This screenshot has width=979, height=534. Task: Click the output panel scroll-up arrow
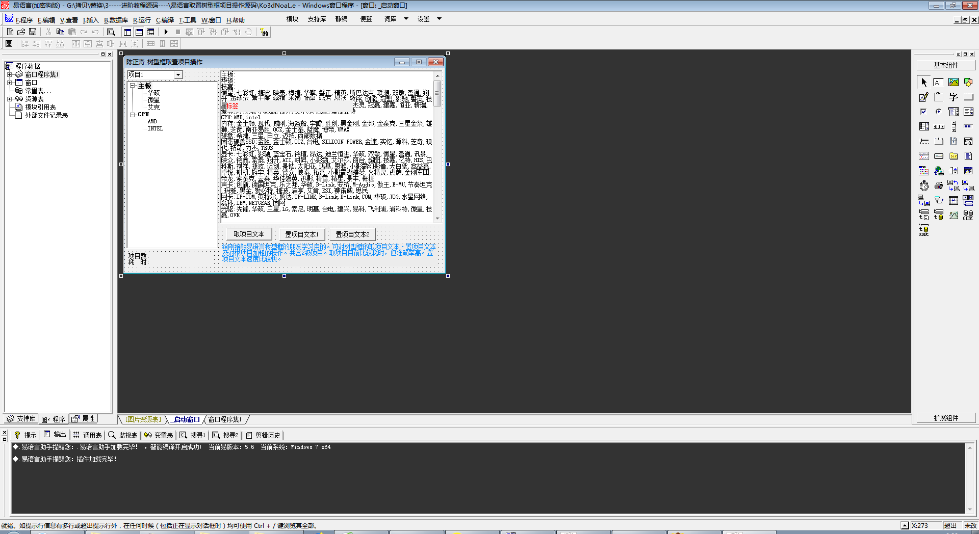970,447
